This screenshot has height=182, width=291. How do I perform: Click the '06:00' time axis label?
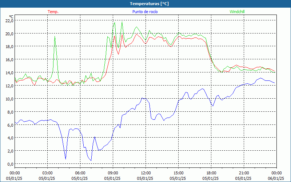coord(80,173)
